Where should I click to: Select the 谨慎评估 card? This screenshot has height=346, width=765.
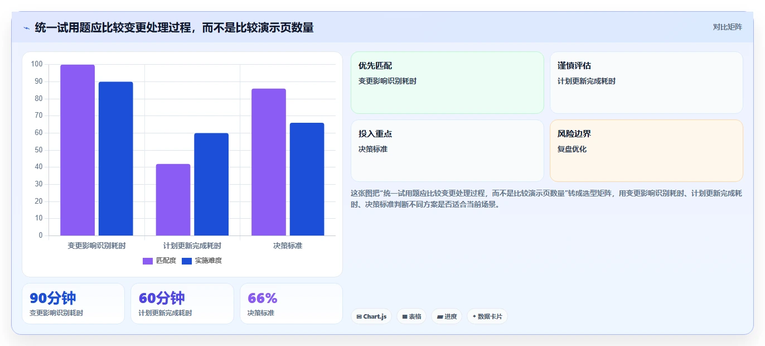pyautogui.click(x=646, y=83)
